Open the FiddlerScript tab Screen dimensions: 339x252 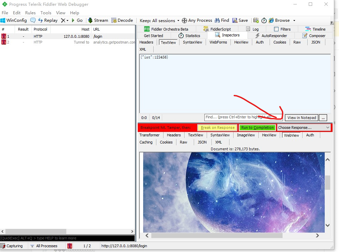click(217, 29)
